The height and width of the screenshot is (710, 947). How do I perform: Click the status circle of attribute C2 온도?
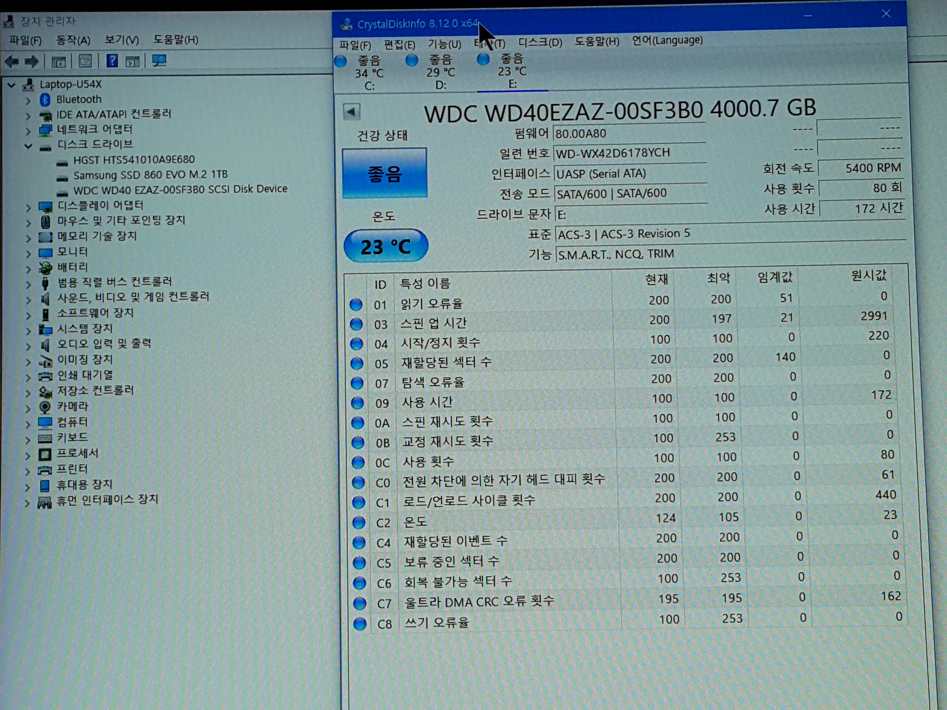358,523
